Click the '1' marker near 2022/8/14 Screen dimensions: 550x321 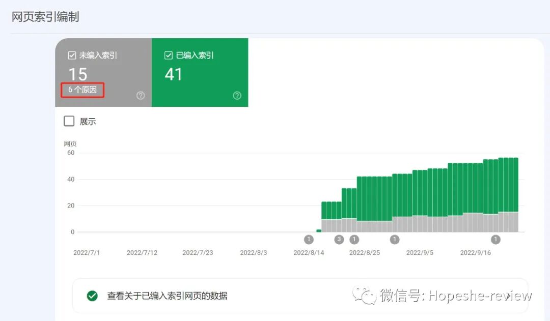pyautogui.click(x=309, y=239)
